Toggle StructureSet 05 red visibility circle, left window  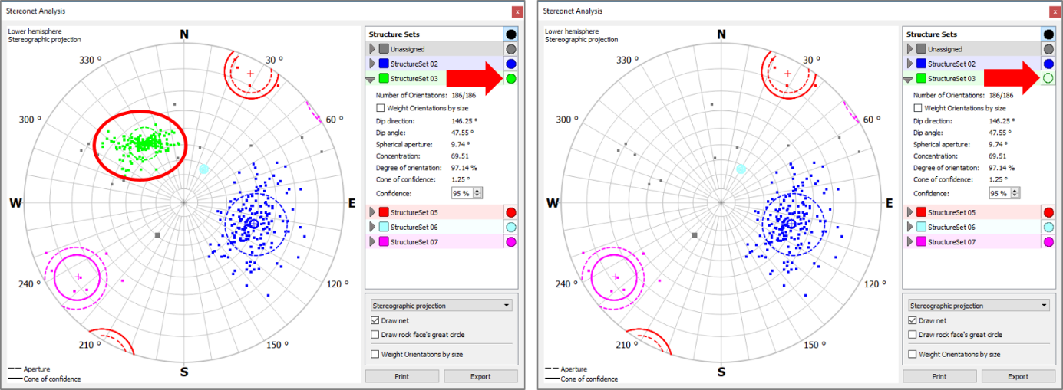pyautogui.click(x=511, y=212)
